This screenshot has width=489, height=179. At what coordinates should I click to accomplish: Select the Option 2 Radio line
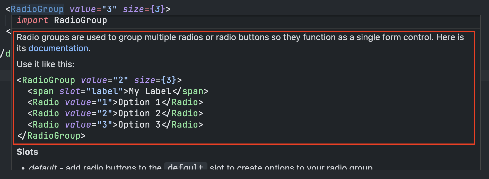pyautogui.click(x=115, y=113)
